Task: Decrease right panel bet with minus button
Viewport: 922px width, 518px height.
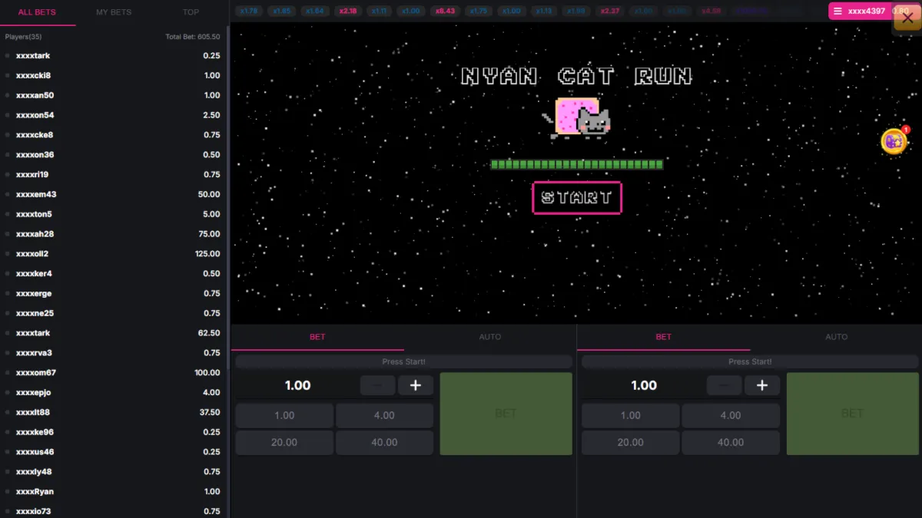Action: coord(724,385)
